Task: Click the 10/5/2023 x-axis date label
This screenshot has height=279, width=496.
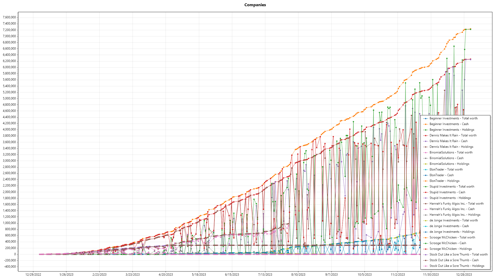Action: click(365, 275)
